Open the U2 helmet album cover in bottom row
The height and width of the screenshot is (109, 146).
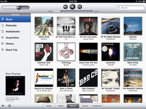[x=44, y=98]
